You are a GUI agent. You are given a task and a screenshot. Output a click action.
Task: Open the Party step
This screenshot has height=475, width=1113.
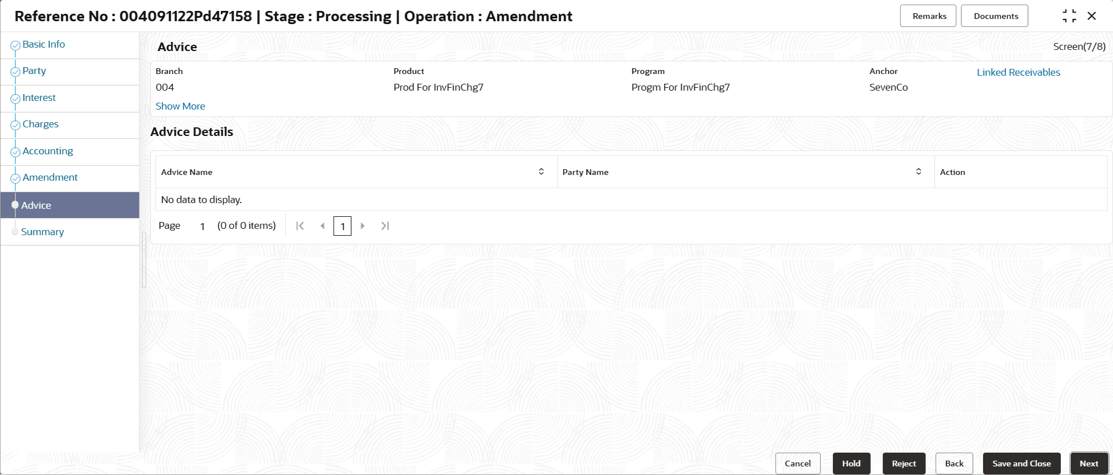pyautogui.click(x=34, y=71)
